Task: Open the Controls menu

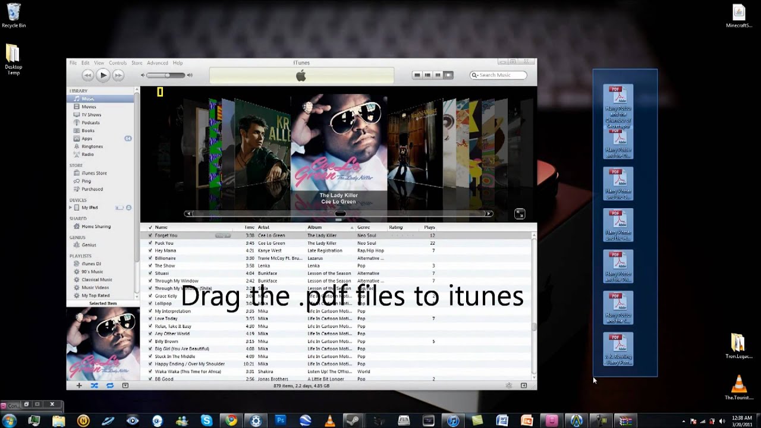Action: [118, 63]
